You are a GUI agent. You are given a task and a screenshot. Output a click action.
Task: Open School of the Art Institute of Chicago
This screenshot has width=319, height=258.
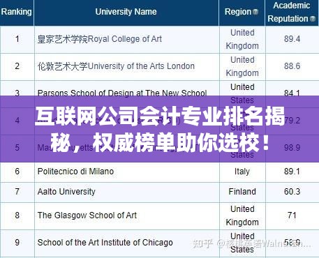(x=105, y=243)
